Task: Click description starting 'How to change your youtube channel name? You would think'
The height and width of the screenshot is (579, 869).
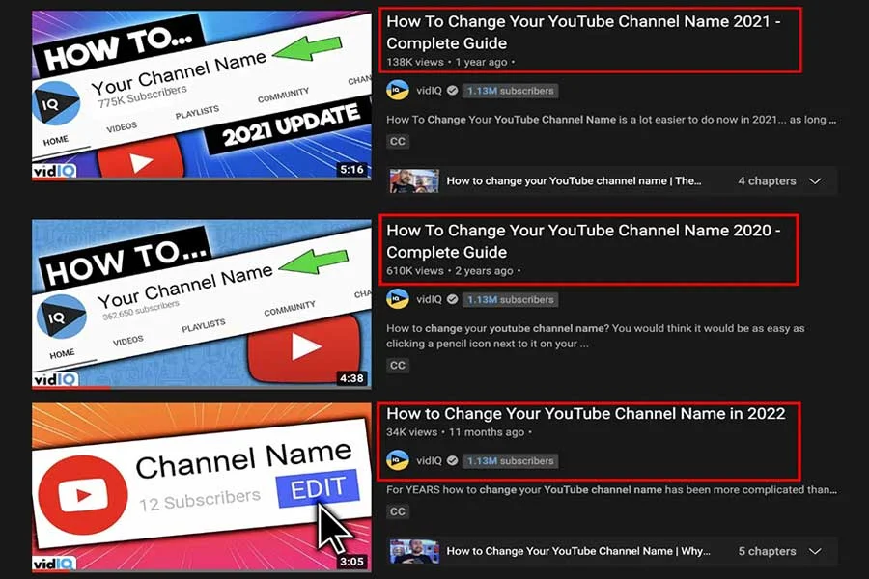Action: pyautogui.click(x=596, y=336)
